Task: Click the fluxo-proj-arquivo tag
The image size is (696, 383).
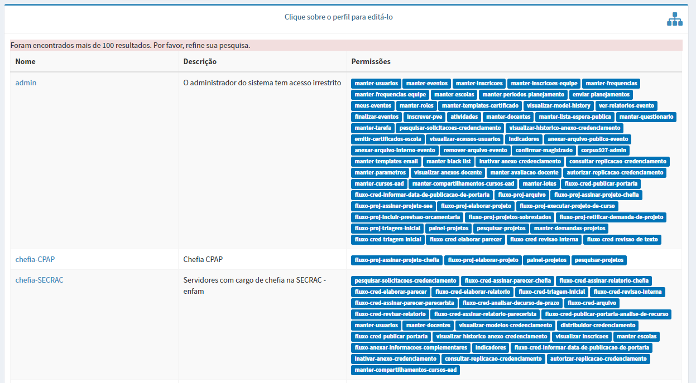Action: [522, 195]
